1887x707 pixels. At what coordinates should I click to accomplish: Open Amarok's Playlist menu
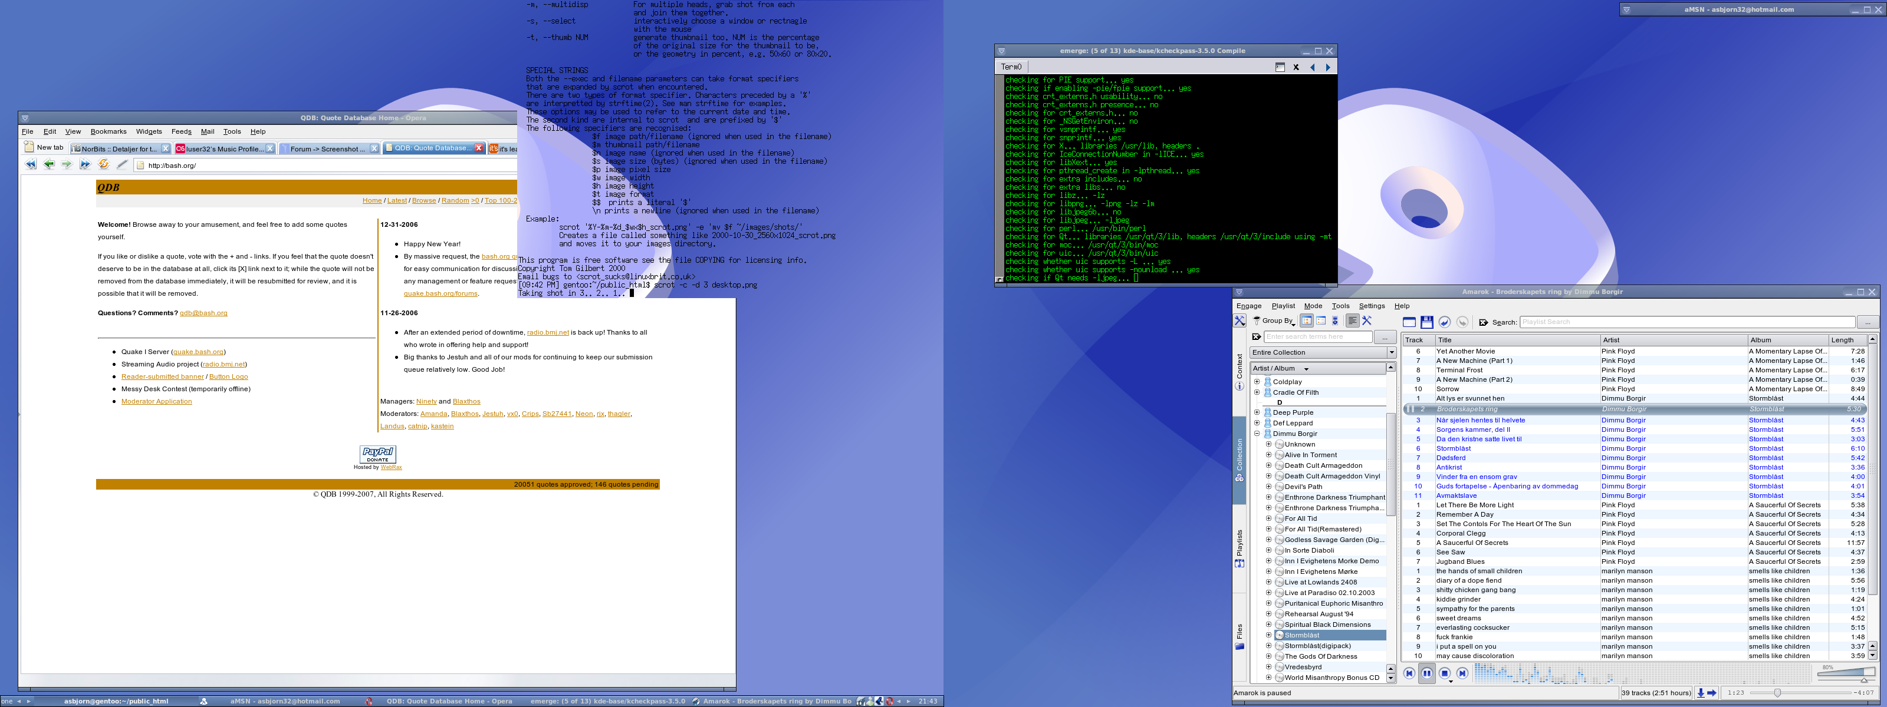click(x=1283, y=306)
